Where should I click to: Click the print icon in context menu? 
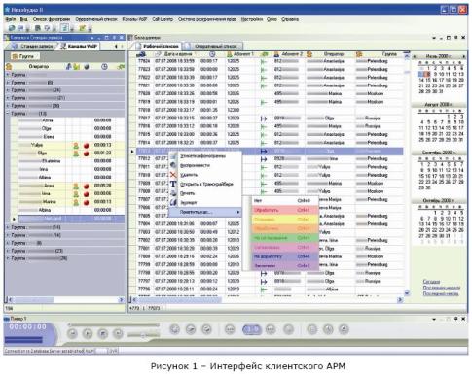coord(173,193)
